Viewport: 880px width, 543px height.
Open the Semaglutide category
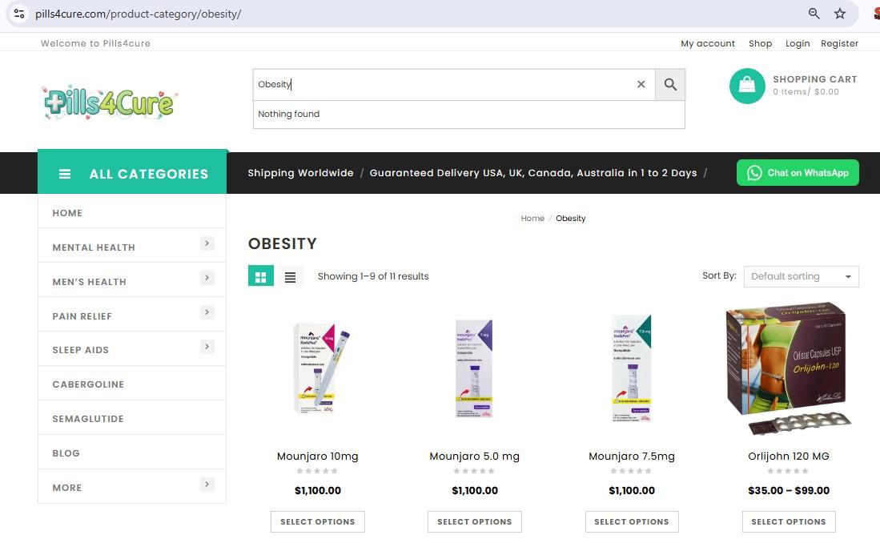click(88, 419)
